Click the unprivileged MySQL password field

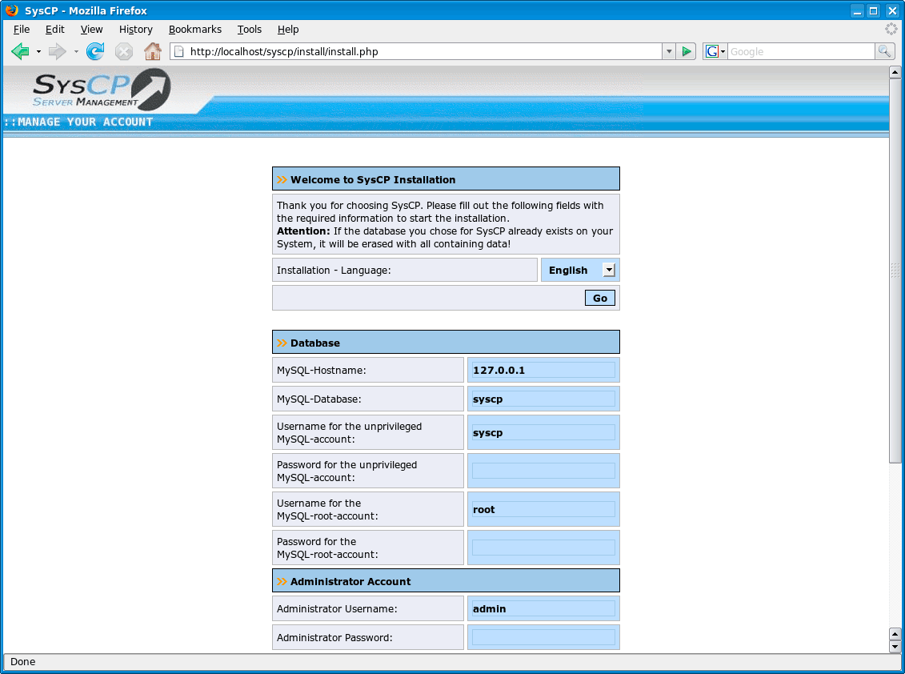click(543, 471)
